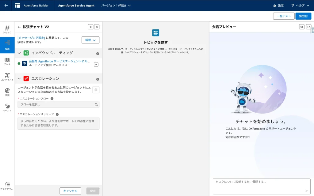Click the 無効化 button
The height and width of the screenshot is (196, 314).
click(x=303, y=16)
